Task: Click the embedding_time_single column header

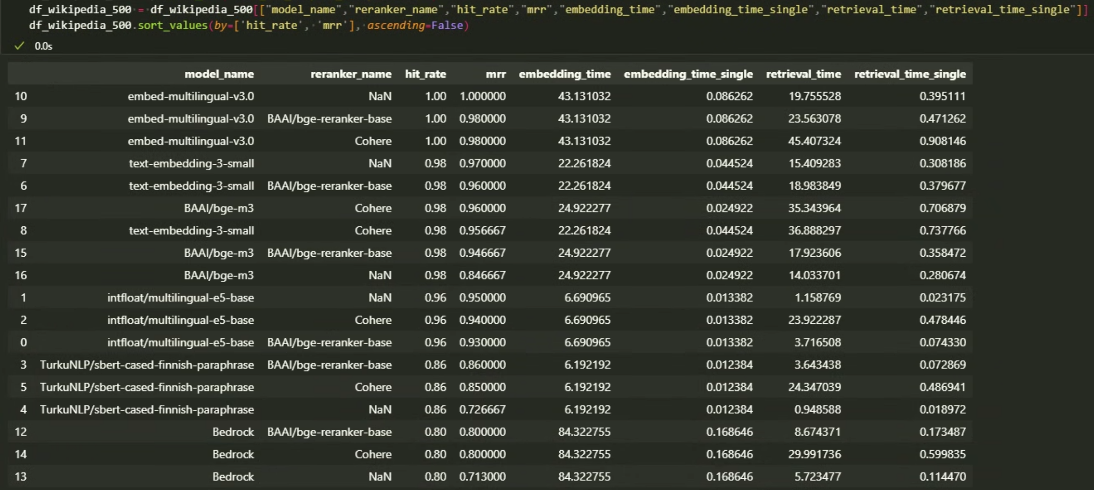Action: (688, 74)
